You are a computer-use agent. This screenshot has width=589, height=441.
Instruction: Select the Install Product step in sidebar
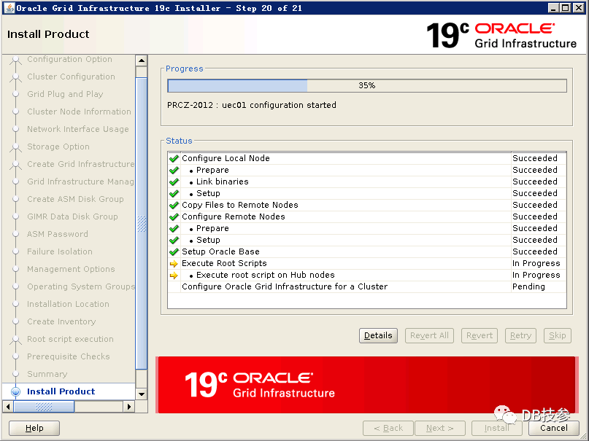click(x=61, y=391)
